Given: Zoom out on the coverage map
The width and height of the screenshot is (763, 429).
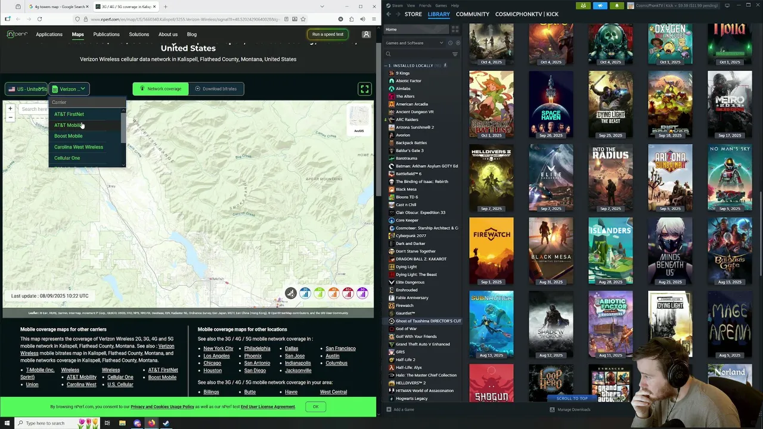Looking at the screenshot, I should point(10,117).
